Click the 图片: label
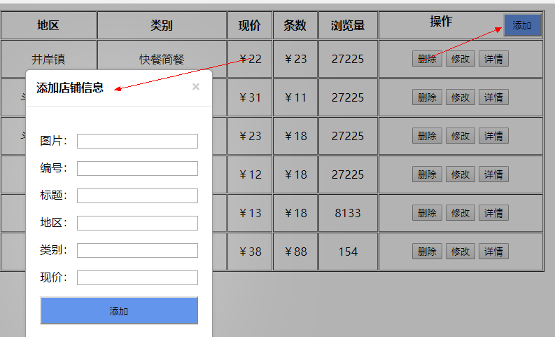Screen dimensions: 555x337 click(53, 141)
